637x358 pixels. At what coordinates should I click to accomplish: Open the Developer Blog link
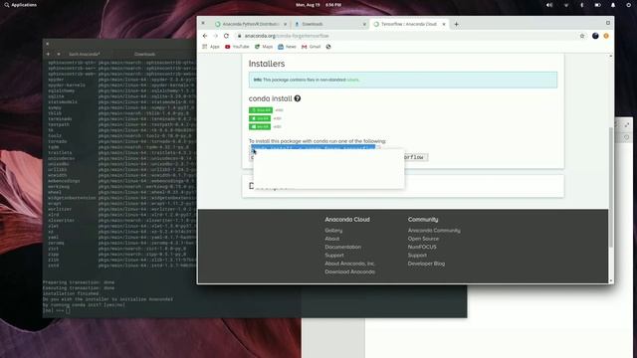click(x=426, y=264)
